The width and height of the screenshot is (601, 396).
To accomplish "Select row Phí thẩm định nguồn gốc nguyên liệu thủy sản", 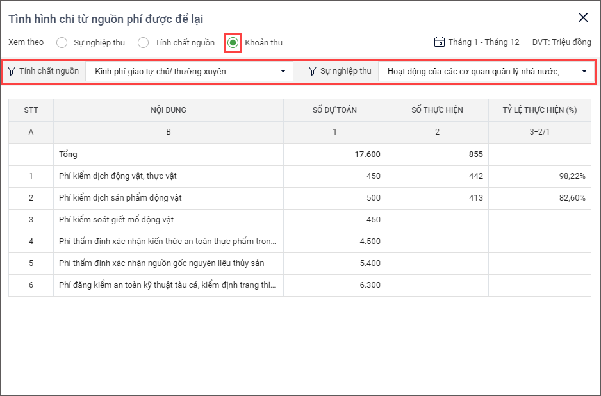I will (168, 263).
